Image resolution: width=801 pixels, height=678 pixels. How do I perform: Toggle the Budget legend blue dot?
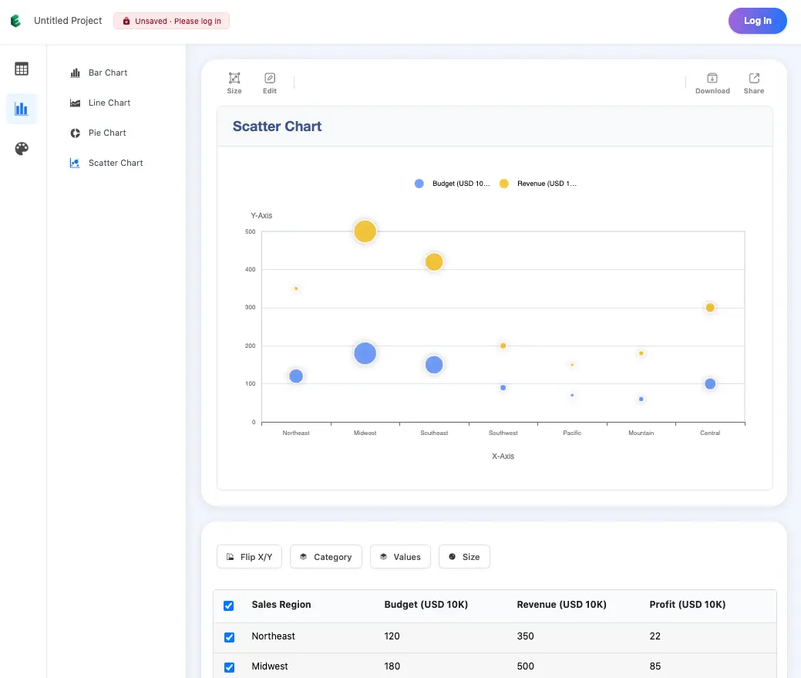pos(419,184)
